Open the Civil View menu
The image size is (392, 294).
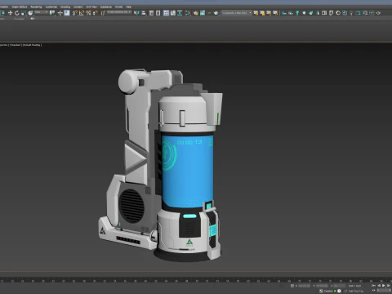click(x=91, y=7)
